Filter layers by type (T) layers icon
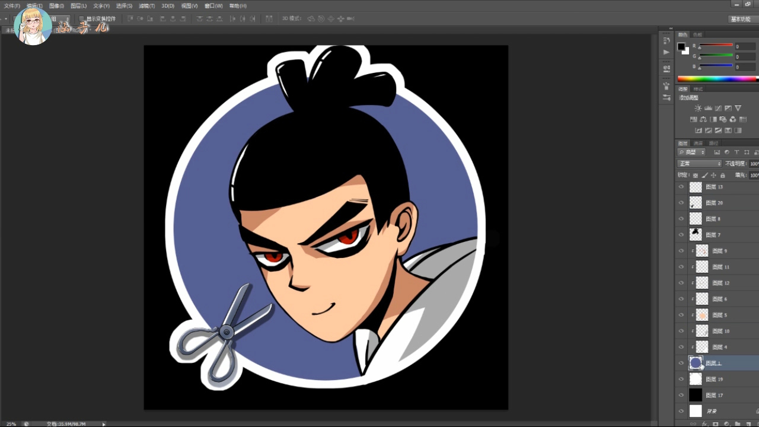 click(x=736, y=152)
